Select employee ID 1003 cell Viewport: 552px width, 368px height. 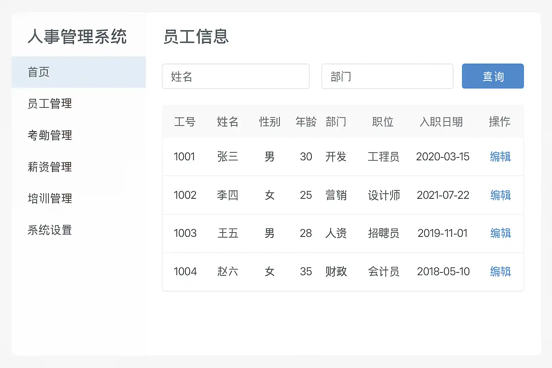185,233
